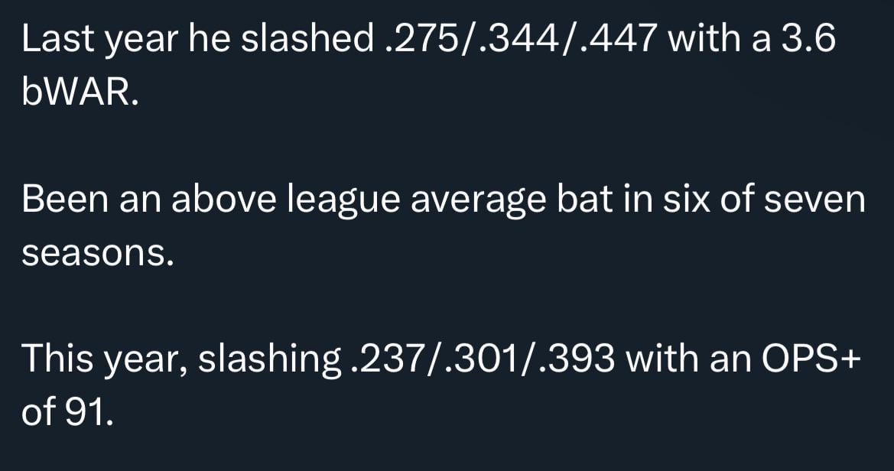This screenshot has height=471, width=894.
Task: Click the slash line .275/.344/.447
Action: click(518, 41)
